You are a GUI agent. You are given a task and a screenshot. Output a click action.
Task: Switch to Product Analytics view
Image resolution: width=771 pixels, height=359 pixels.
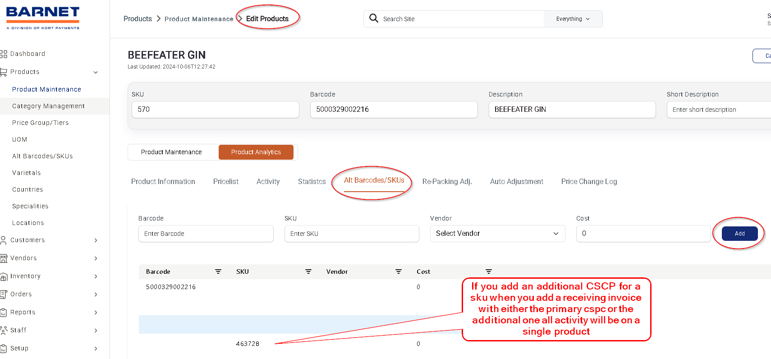tap(256, 152)
